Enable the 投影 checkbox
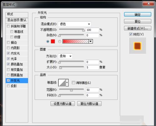The height and width of the screenshot is (126, 156). coord(8,86)
